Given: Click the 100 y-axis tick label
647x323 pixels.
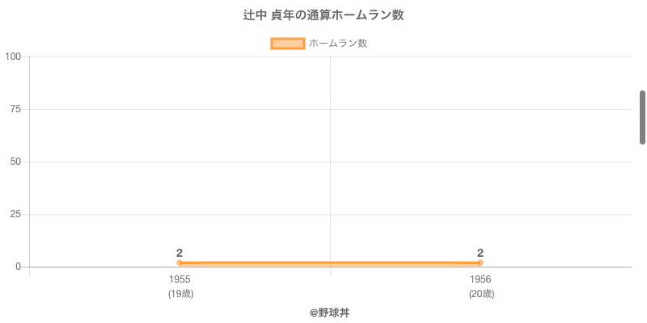Looking at the screenshot, I should tap(13, 57).
